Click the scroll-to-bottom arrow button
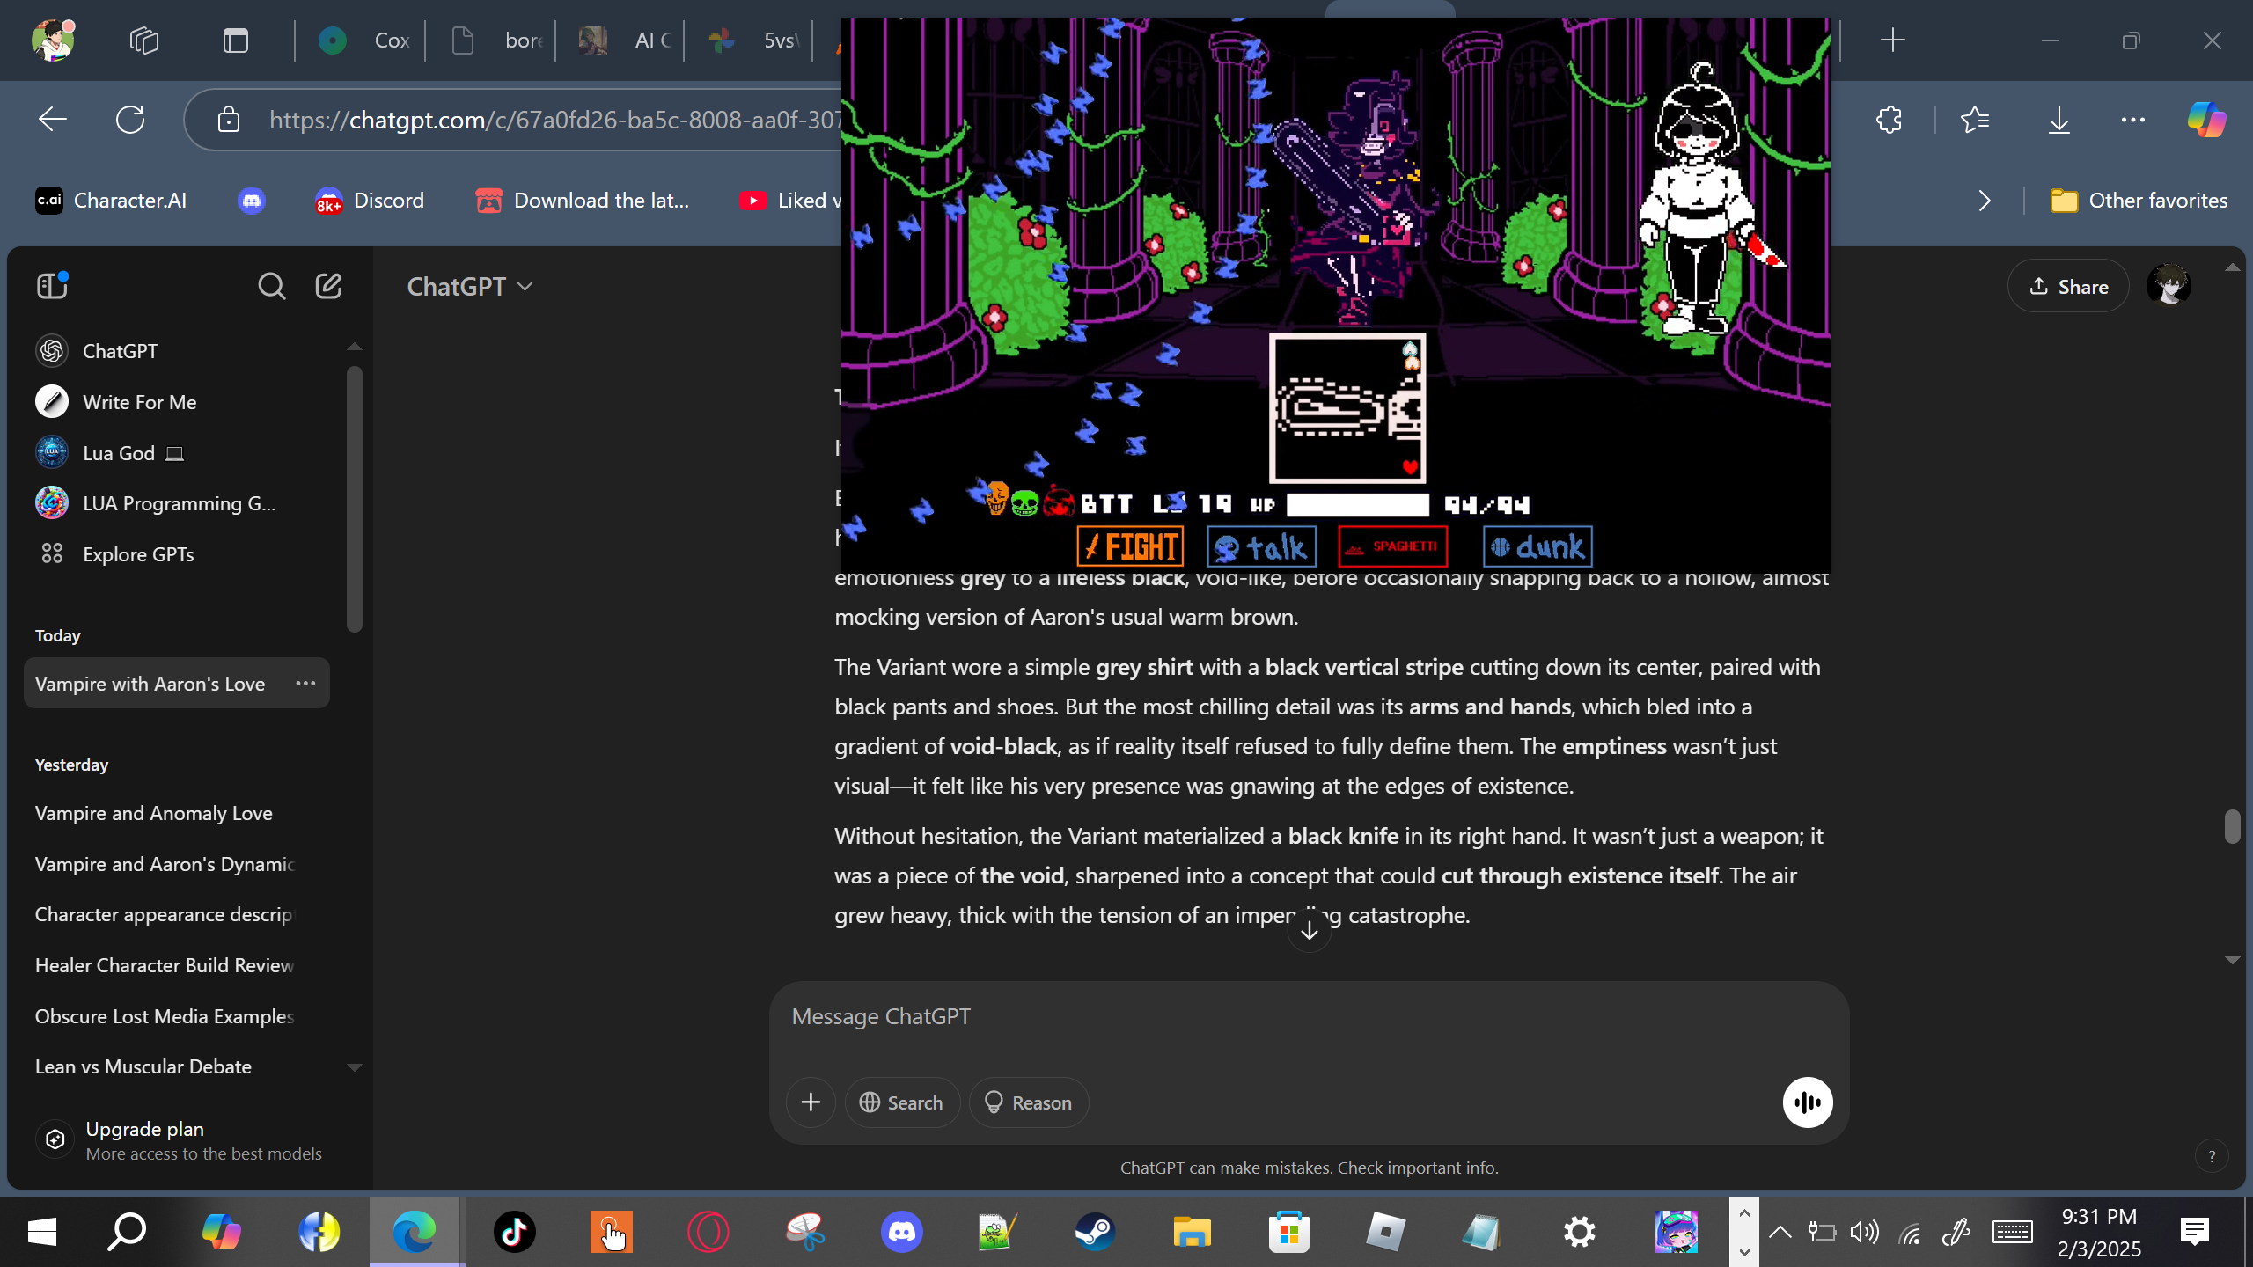2253x1267 pixels. (x=1310, y=930)
